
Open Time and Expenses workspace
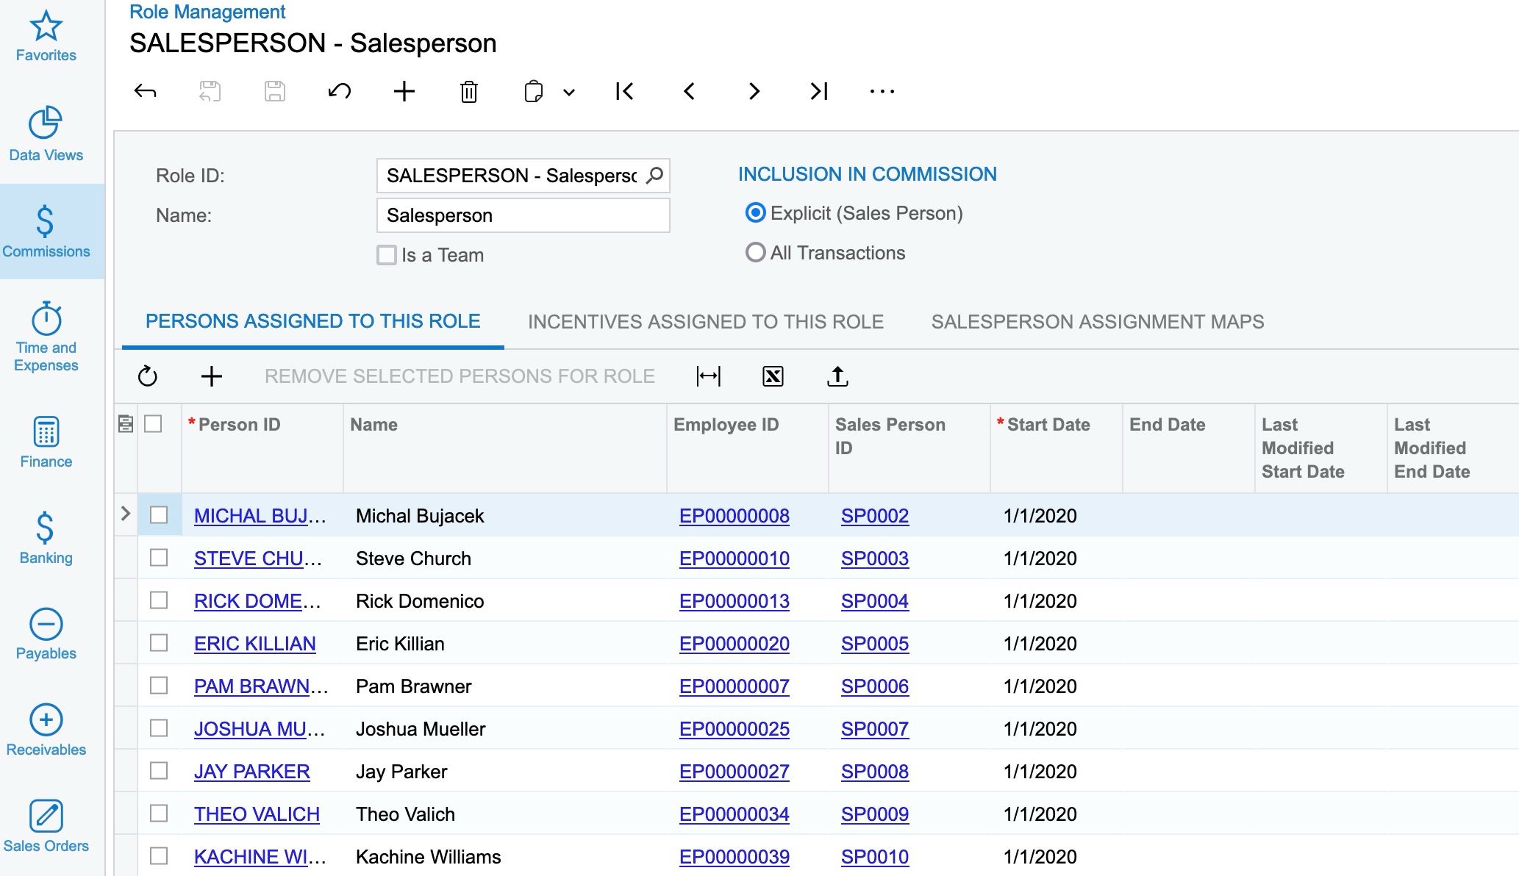tap(46, 337)
